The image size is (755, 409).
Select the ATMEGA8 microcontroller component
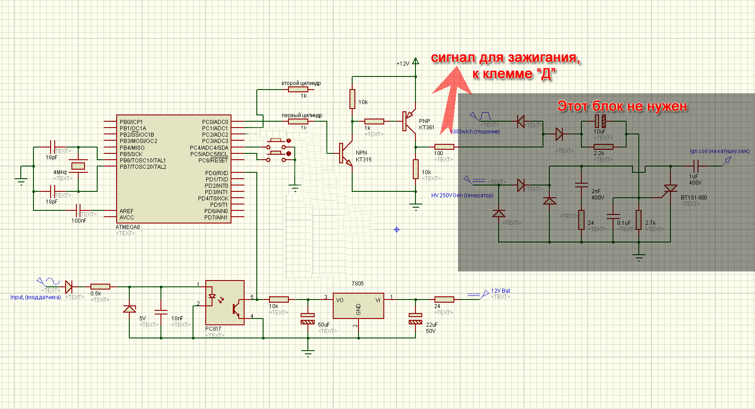tap(174, 169)
